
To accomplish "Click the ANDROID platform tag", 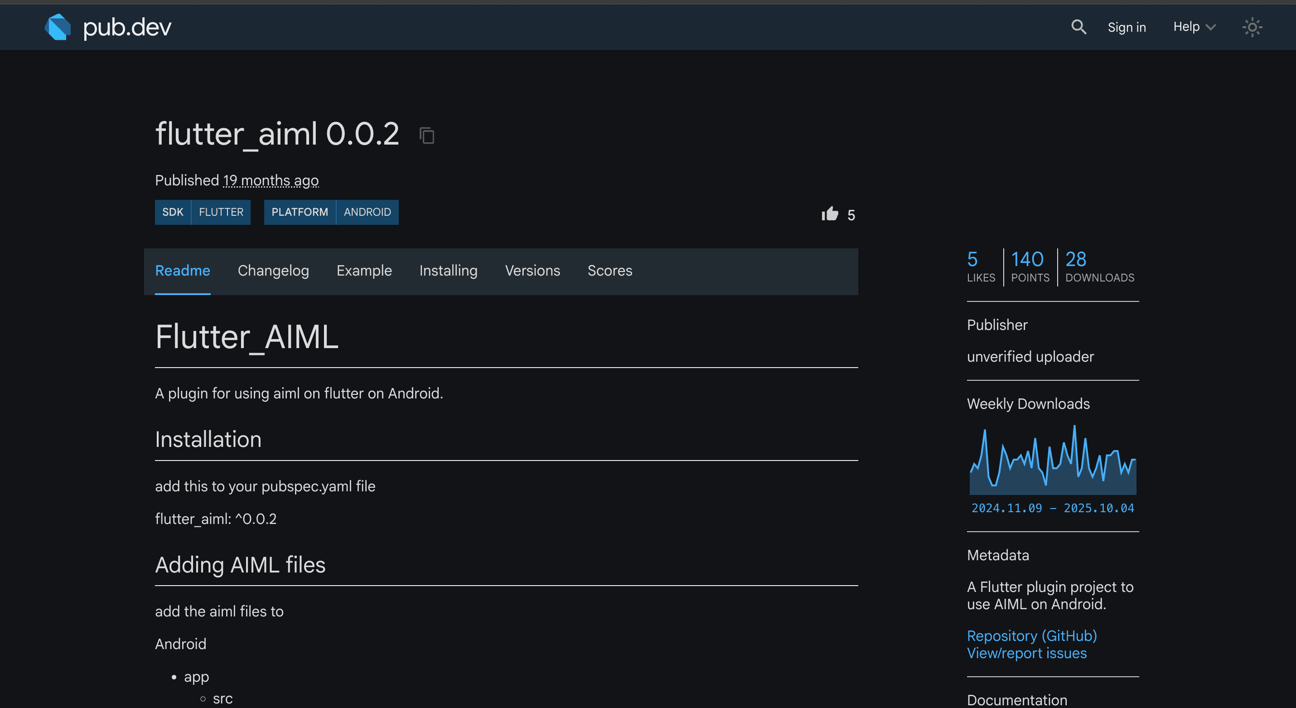I will click(x=367, y=212).
